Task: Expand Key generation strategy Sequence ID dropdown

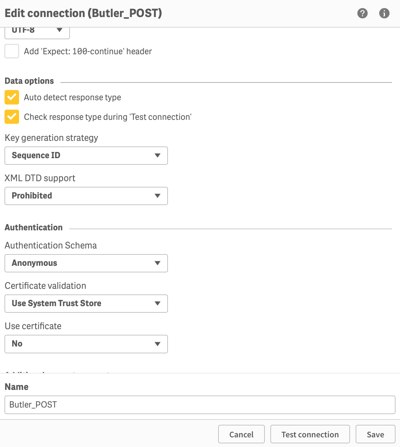Action: [x=86, y=156]
